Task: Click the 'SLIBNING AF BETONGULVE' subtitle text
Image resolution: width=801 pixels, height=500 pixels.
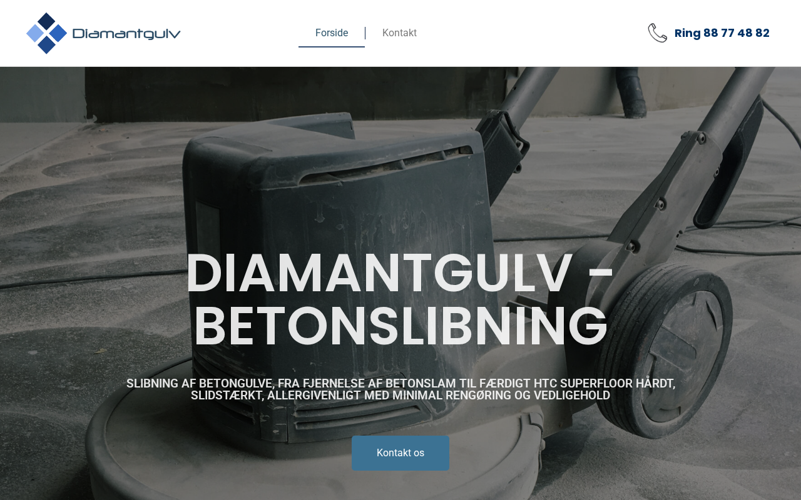Action: pos(400,389)
